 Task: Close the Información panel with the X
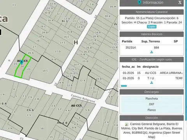tap(180, 2)
